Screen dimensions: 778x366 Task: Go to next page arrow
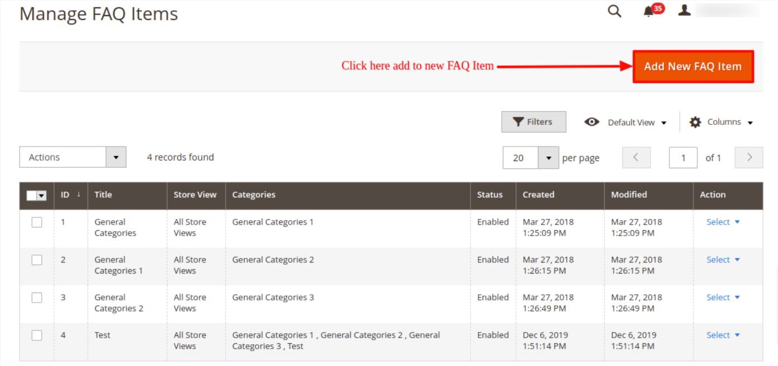(x=749, y=158)
